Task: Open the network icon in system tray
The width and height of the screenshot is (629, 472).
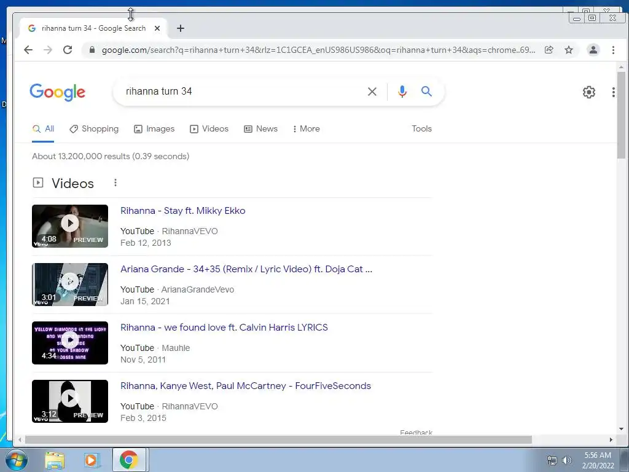Action: pos(552,460)
